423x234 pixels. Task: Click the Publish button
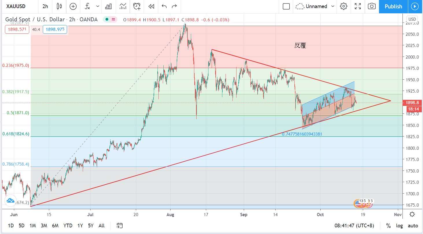coord(393,6)
